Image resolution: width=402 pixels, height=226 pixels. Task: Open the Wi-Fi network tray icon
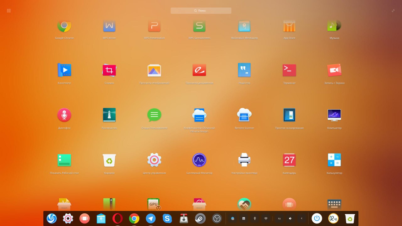[x=266, y=218]
